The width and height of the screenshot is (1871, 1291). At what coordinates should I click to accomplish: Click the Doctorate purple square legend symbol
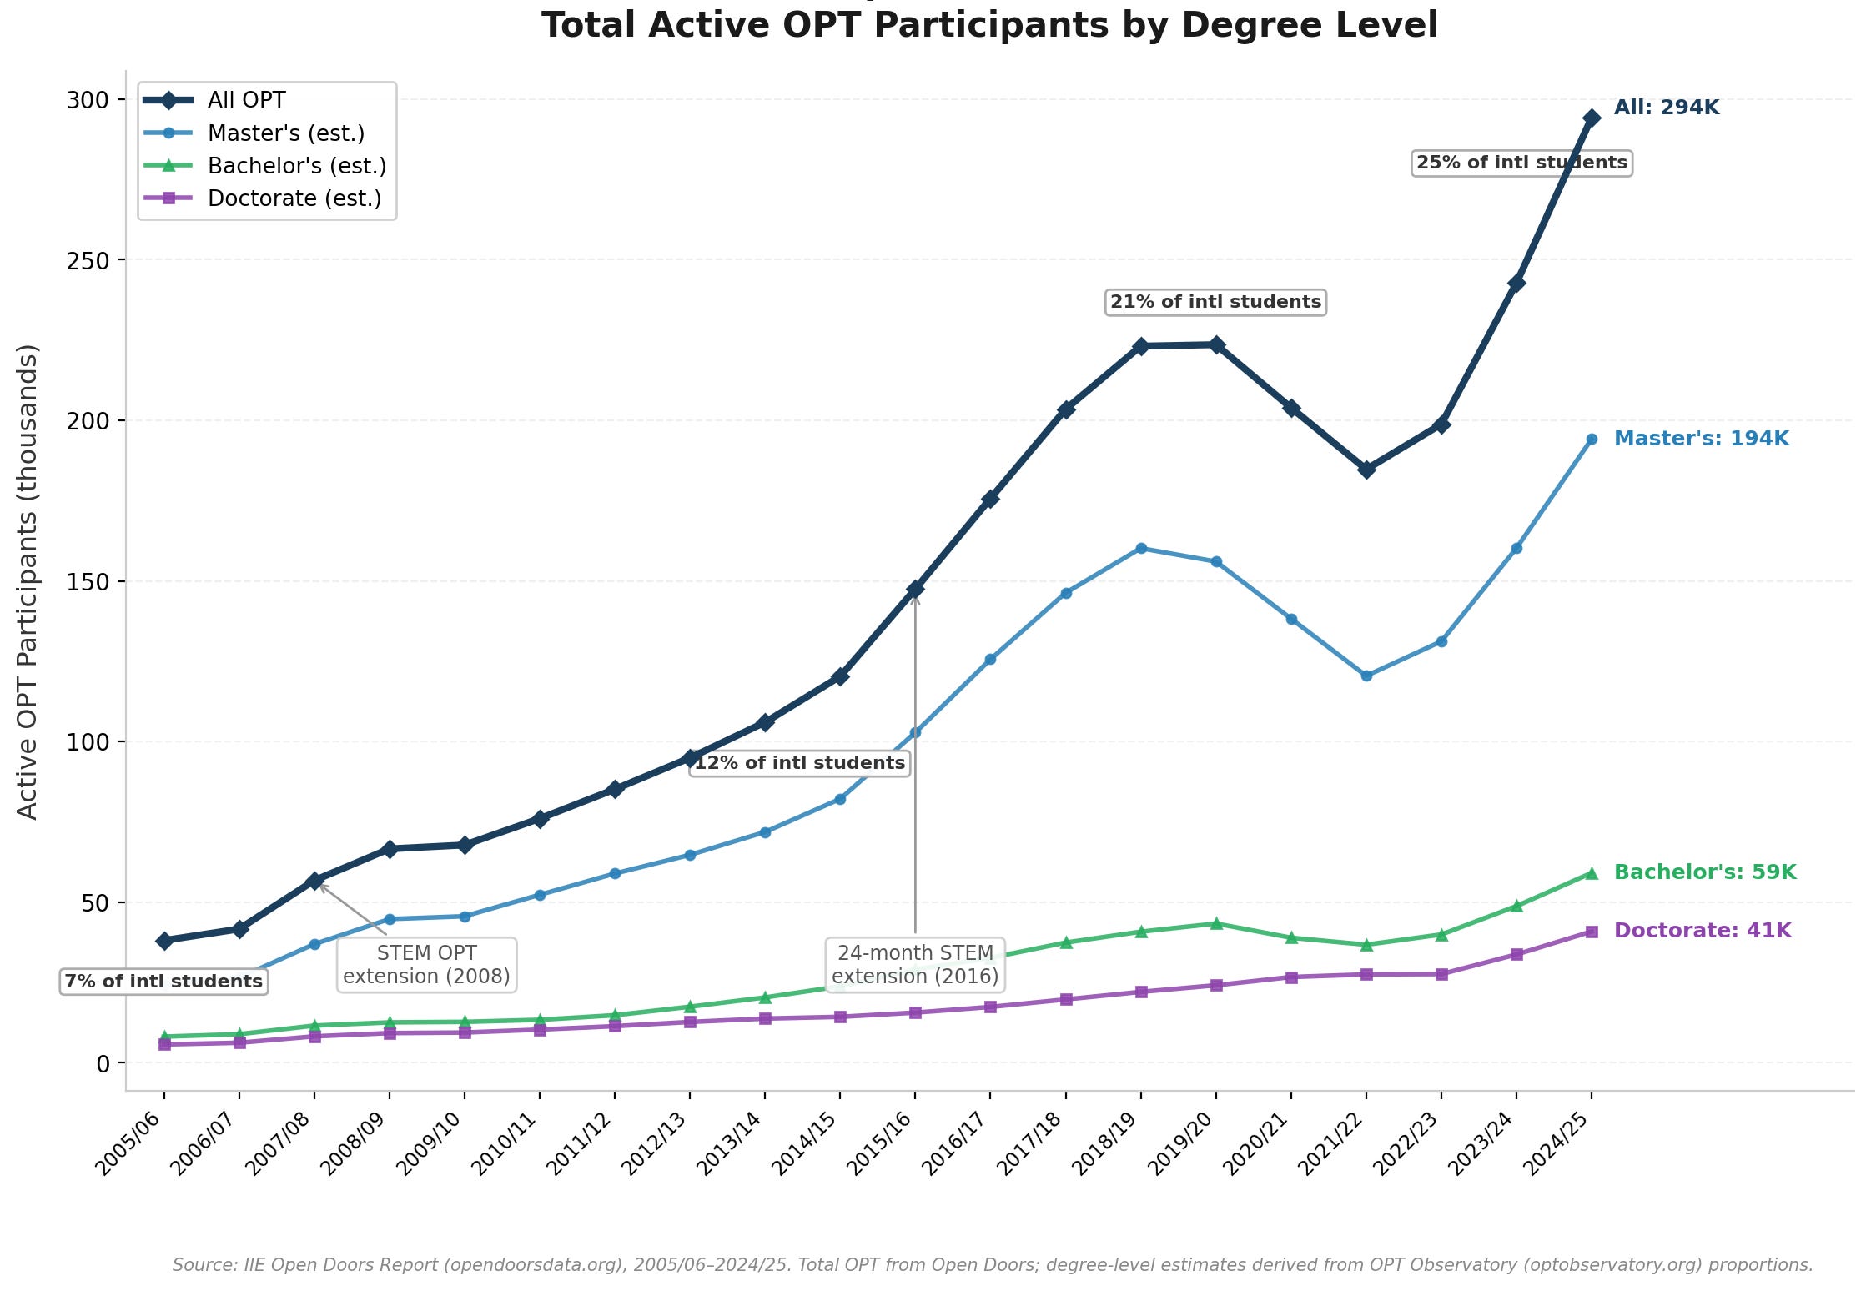[x=168, y=198]
